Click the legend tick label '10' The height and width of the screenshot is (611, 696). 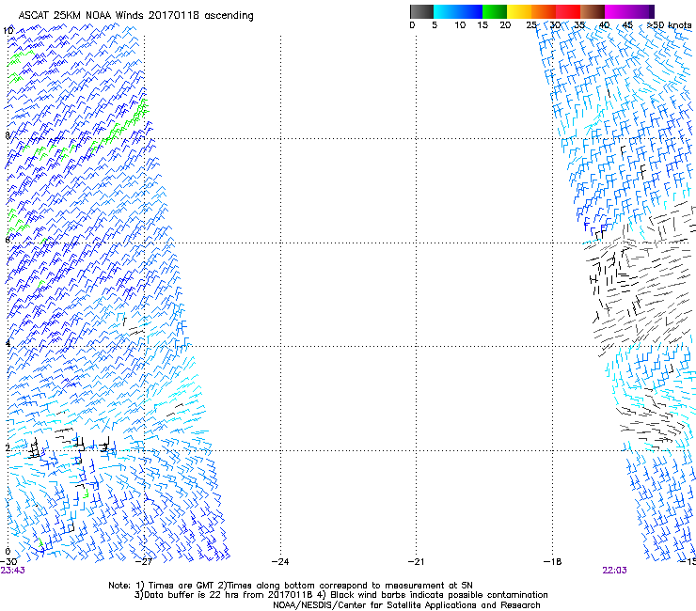coord(460,25)
